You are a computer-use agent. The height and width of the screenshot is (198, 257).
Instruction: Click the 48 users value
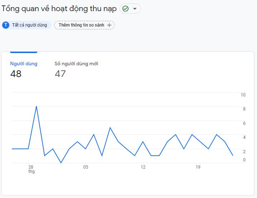16,74
